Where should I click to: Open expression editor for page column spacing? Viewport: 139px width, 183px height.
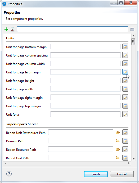tap(125, 55)
